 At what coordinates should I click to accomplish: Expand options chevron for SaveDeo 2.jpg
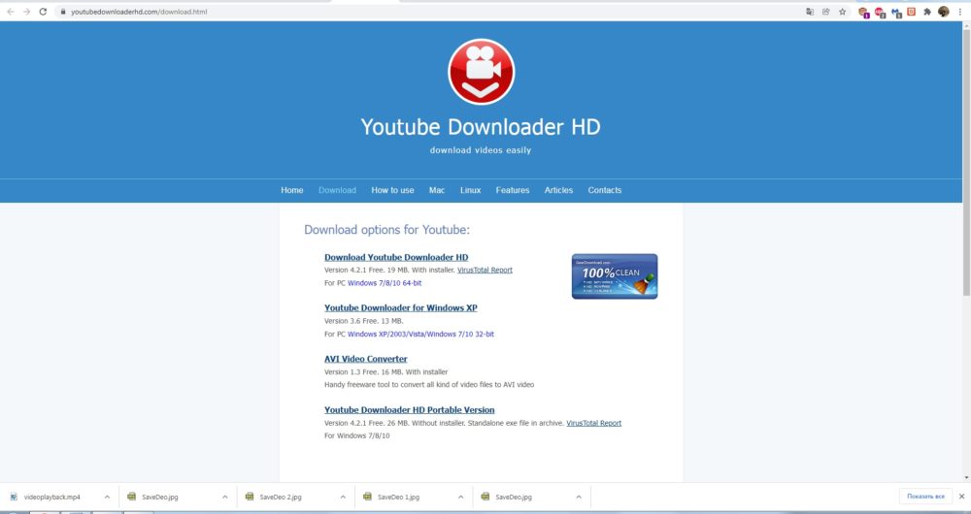pos(343,497)
